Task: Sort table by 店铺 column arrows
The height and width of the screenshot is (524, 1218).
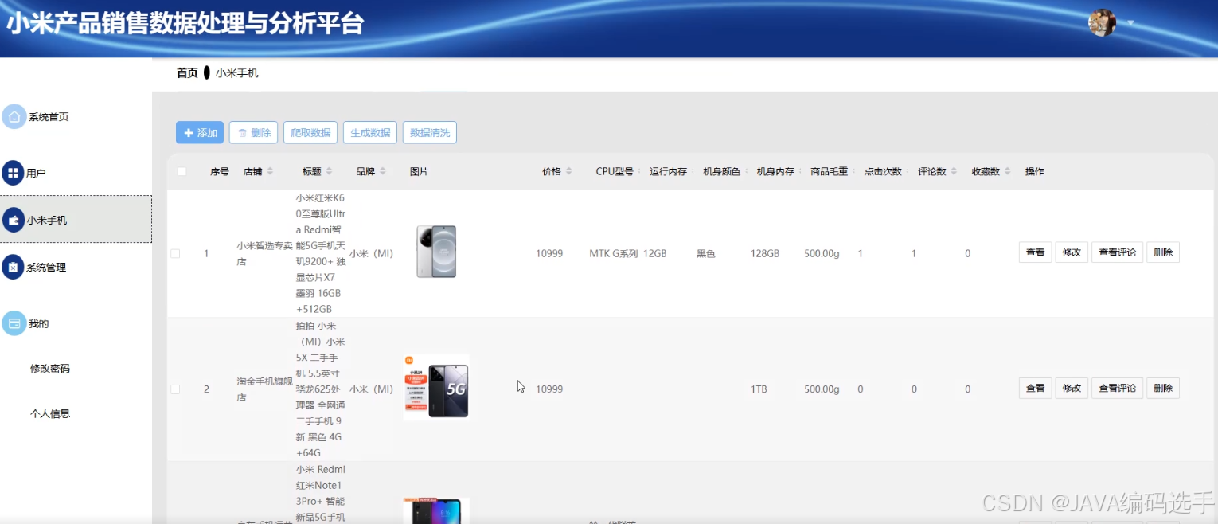Action: click(x=270, y=171)
